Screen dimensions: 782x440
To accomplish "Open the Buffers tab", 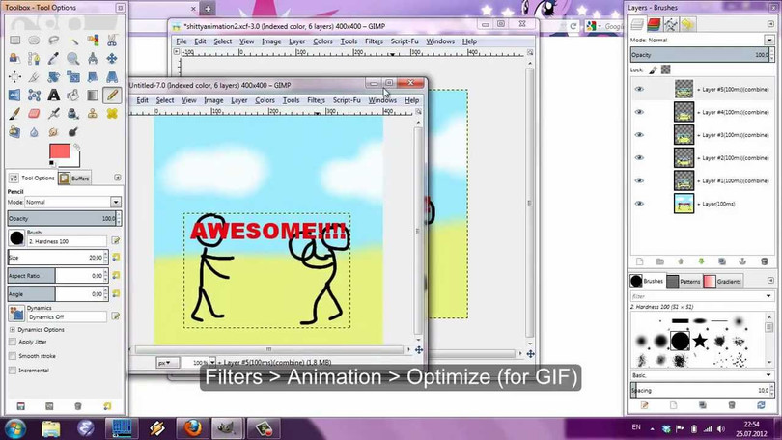I will click(x=75, y=178).
